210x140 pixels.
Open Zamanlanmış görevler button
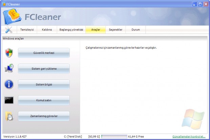[x=44, y=116]
